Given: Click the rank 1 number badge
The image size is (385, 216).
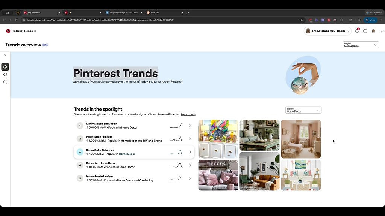Looking at the screenshot, I should [80, 126].
